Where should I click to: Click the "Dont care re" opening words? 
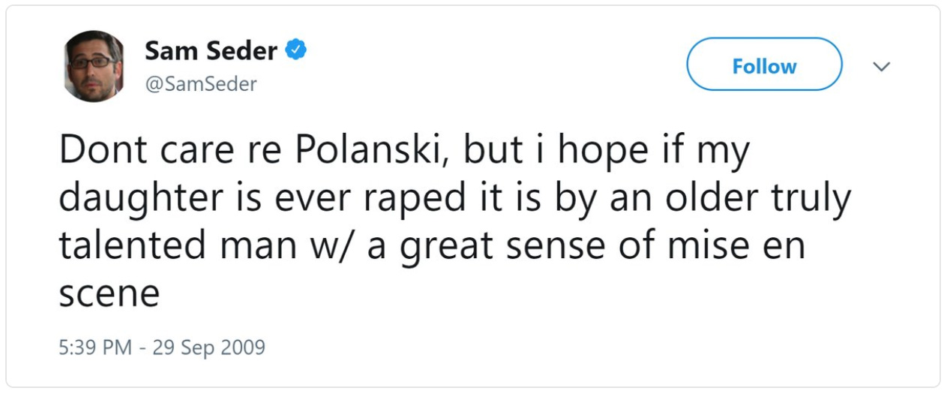pos(169,151)
